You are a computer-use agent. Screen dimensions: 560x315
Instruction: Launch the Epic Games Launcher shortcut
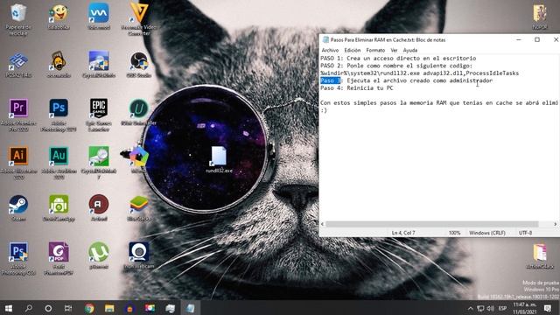99,115
